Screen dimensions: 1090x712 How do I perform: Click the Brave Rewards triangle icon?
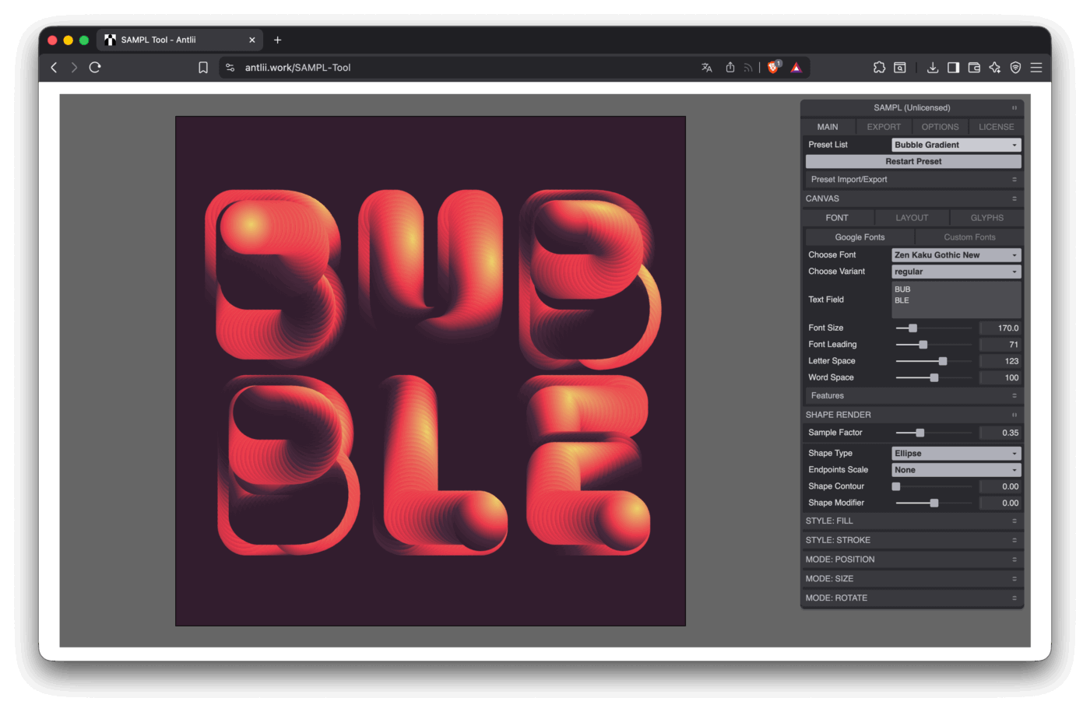(x=796, y=68)
